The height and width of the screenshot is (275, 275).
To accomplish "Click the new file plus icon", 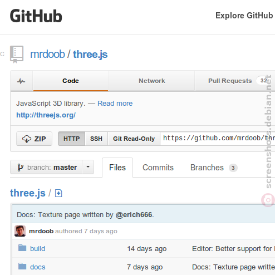I will 58,193.
